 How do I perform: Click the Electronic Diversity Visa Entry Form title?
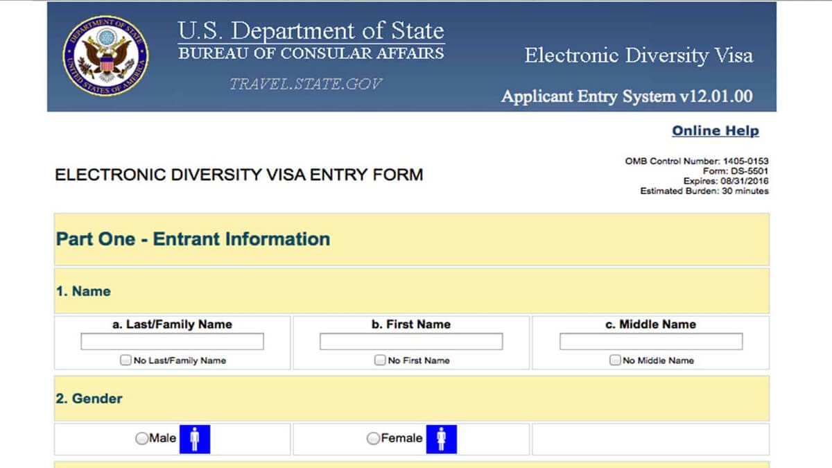[239, 175]
